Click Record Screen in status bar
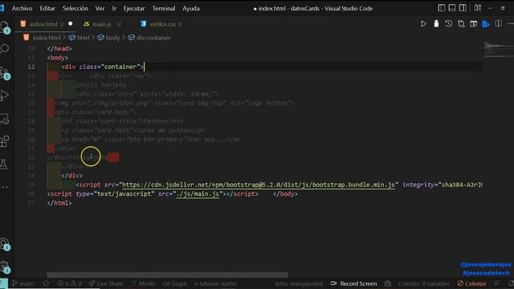The image size is (514, 289). 353,283
